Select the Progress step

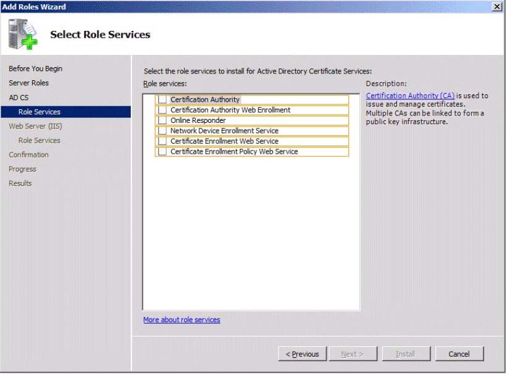click(x=22, y=169)
